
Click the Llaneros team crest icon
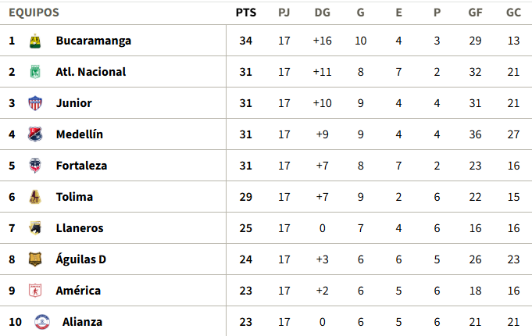[34, 228]
